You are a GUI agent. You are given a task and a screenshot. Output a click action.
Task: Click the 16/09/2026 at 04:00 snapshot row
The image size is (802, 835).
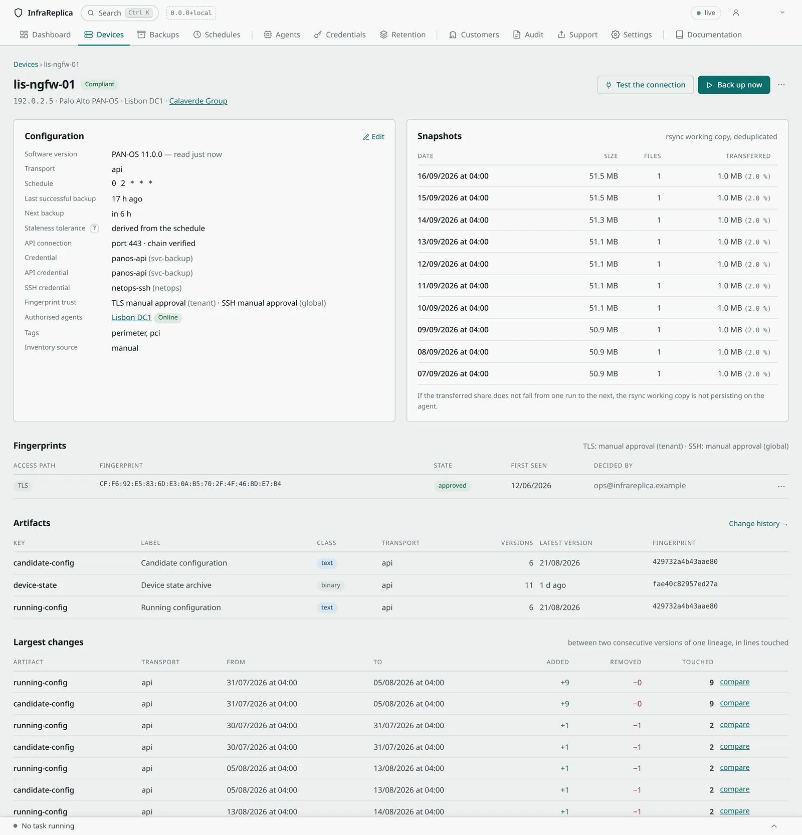597,176
